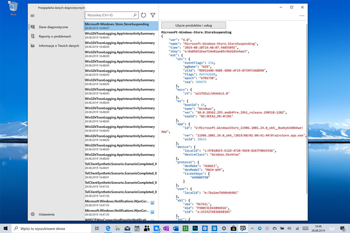Open Photoshop from taskbar
Screen dimensions: 350x233
click(x=195, y=228)
